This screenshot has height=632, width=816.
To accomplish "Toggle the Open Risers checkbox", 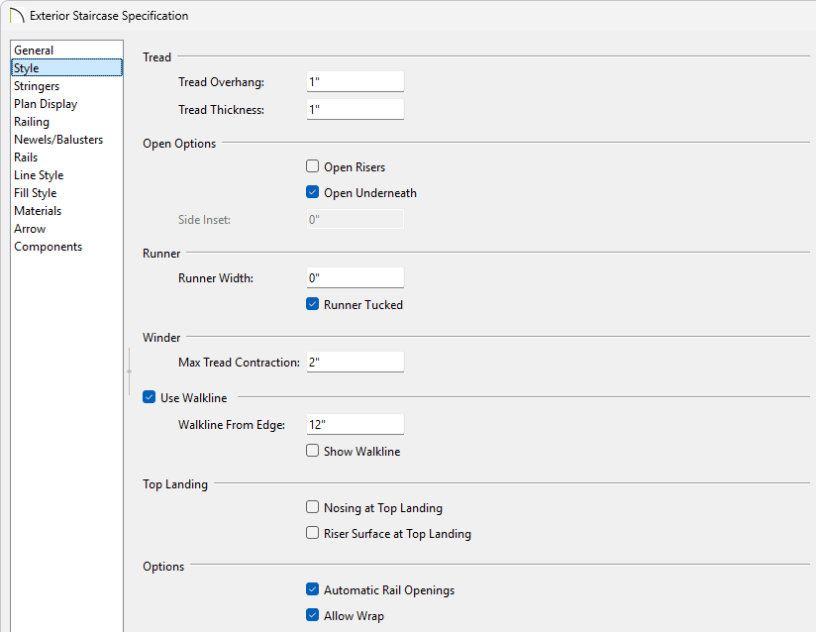I will click(313, 167).
